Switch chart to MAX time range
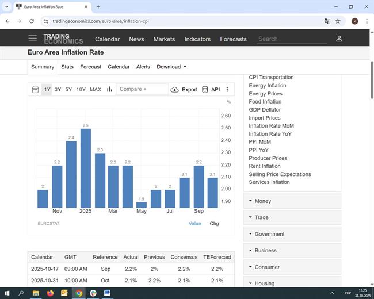 pyautogui.click(x=96, y=90)
